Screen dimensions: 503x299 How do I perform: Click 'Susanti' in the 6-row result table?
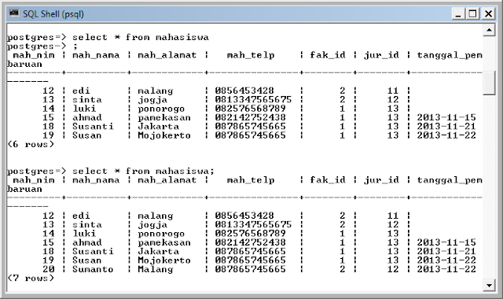(x=93, y=127)
